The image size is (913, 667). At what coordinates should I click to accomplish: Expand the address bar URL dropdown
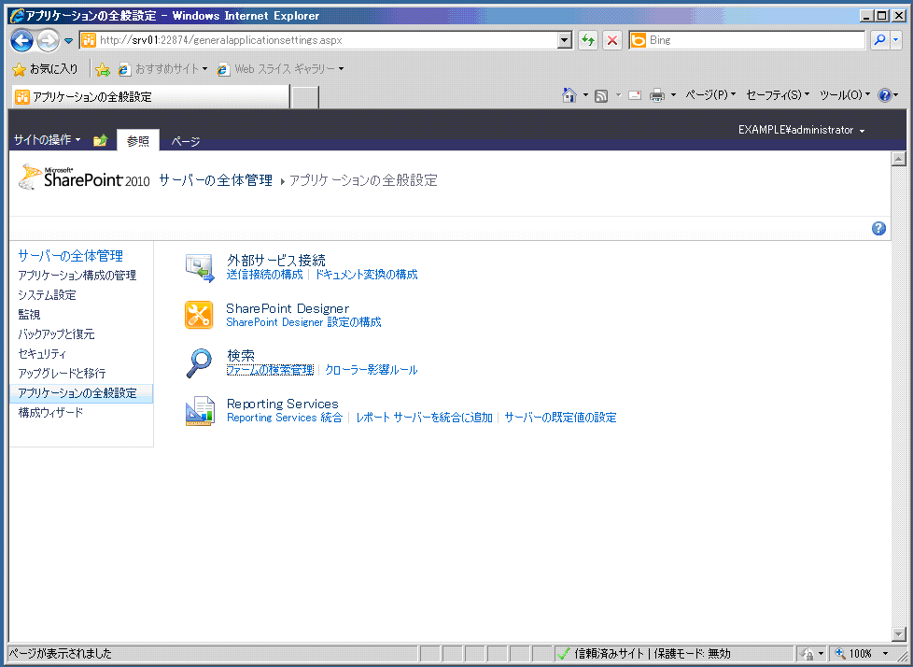[x=565, y=40]
